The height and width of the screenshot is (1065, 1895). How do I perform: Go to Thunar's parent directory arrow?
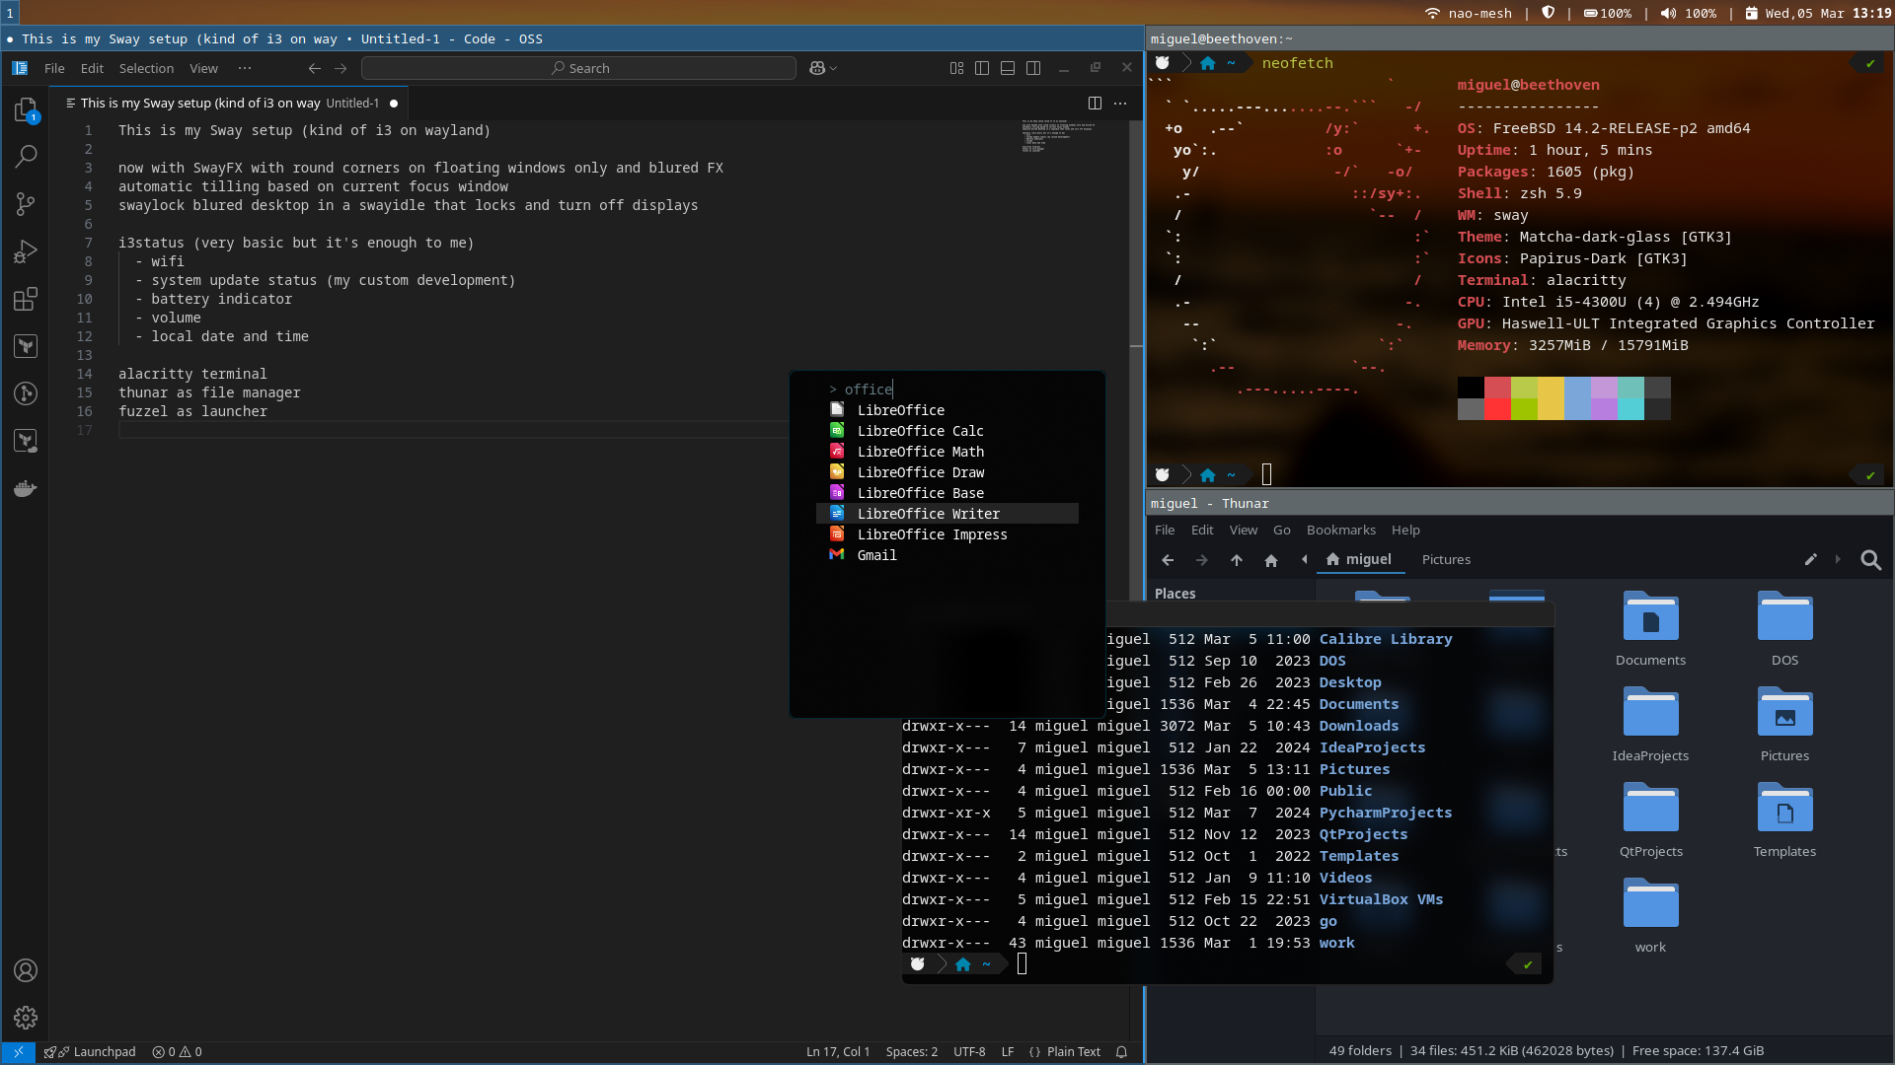[x=1236, y=560]
